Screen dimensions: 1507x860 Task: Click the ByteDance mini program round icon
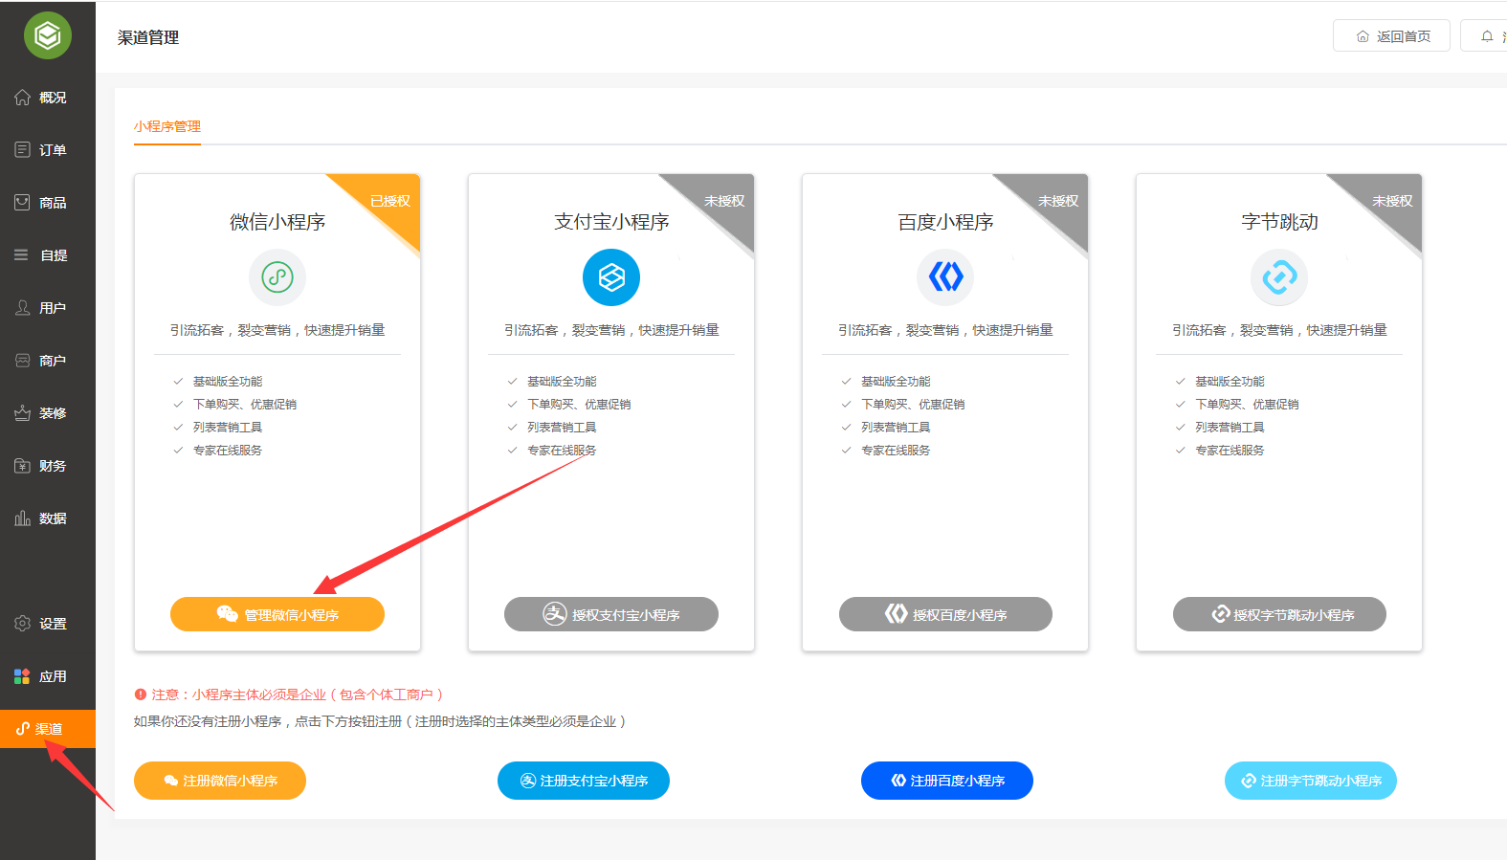click(1279, 277)
